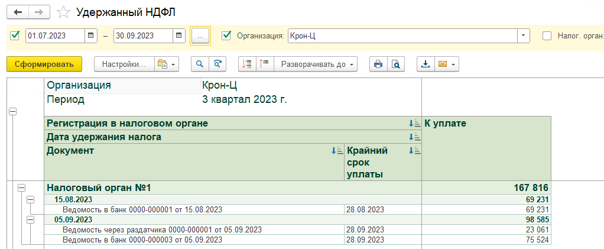The image size is (604, 249).
Task: Generate report with Сформировать button
Action: coord(44,64)
